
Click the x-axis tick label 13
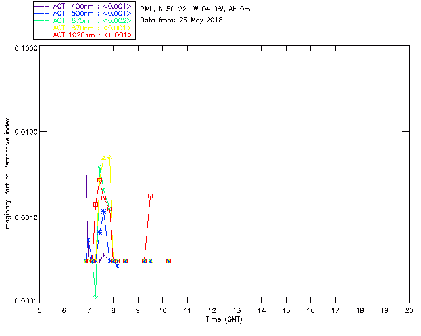[237, 310]
